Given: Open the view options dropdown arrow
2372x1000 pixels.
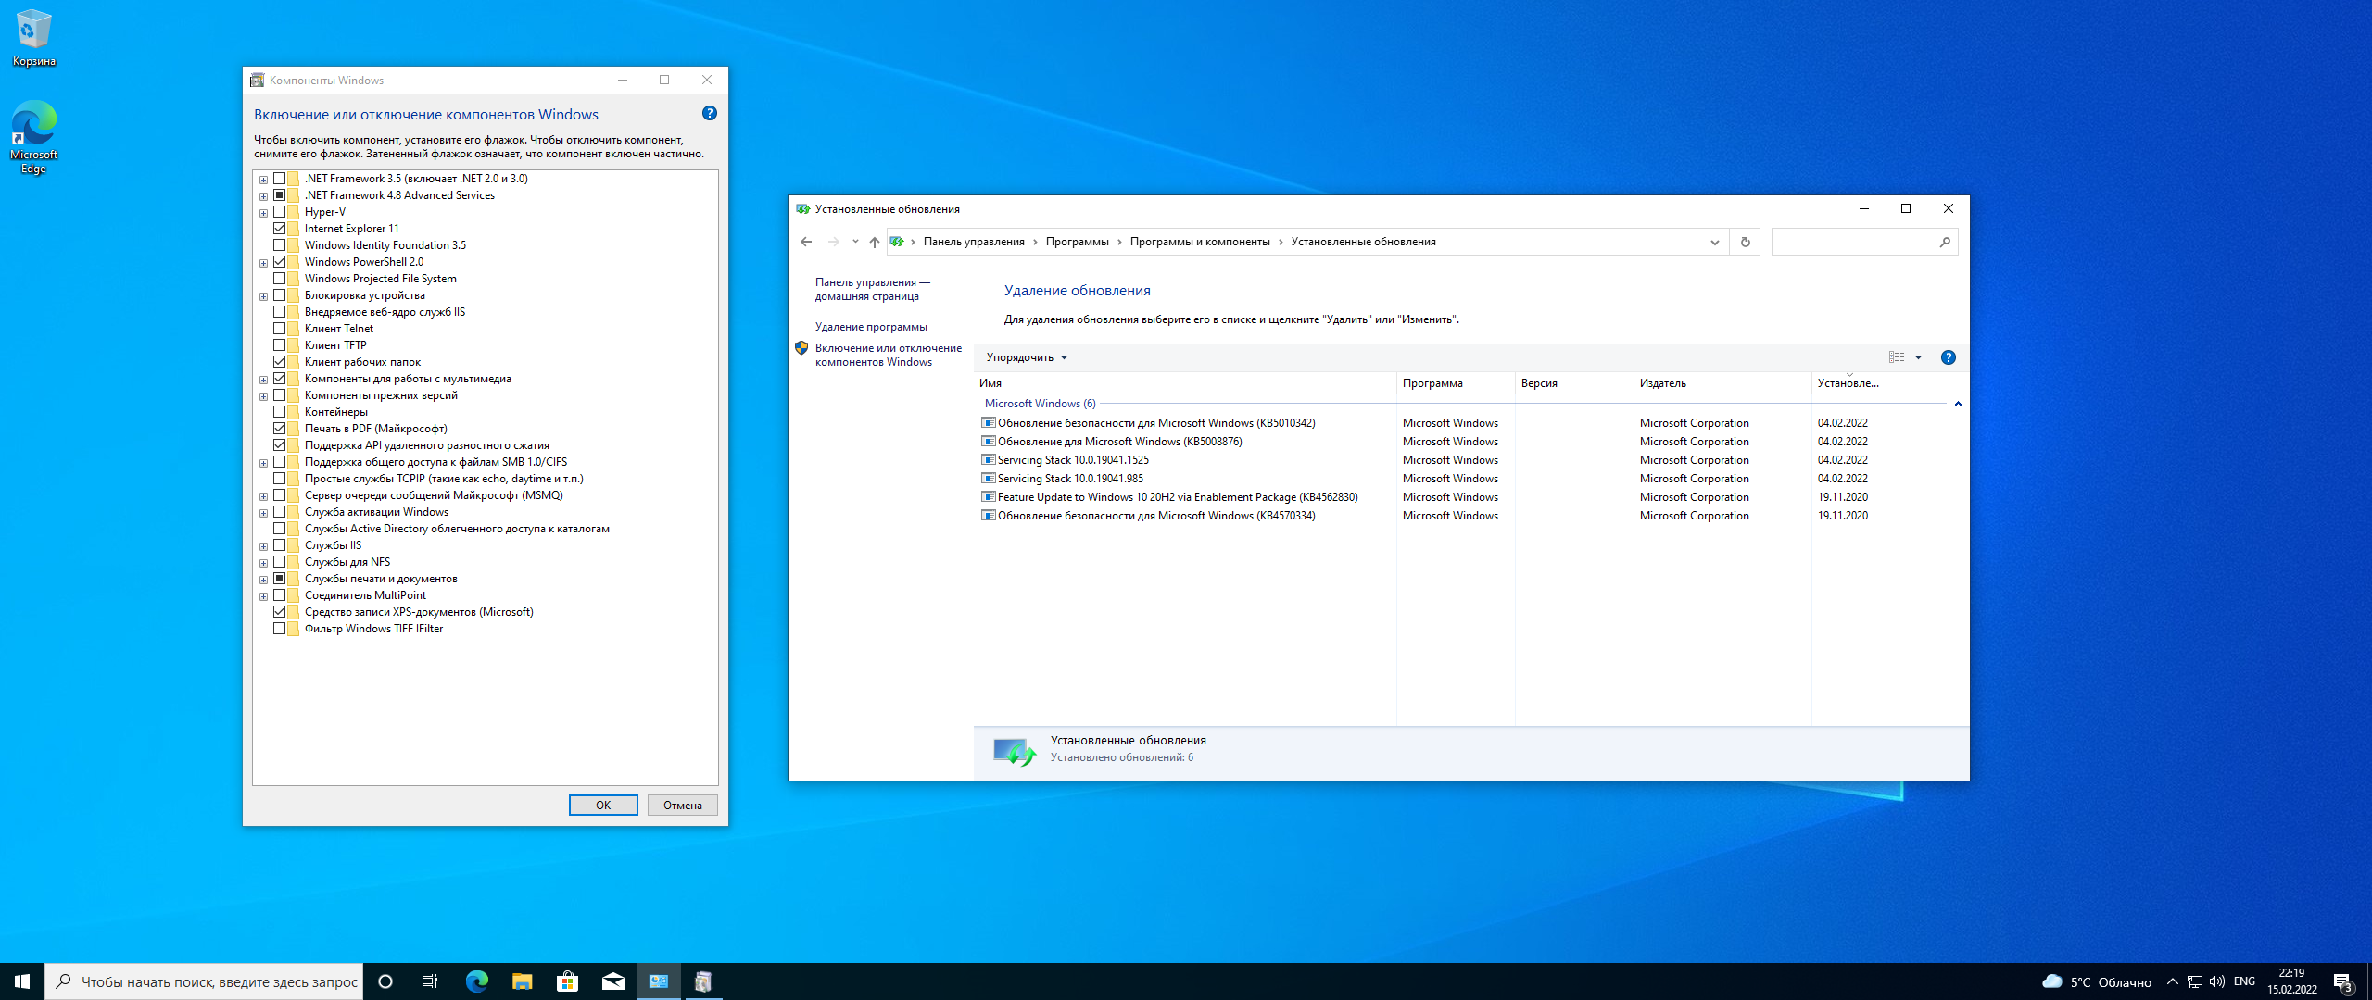Looking at the screenshot, I should click(x=1918, y=357).
